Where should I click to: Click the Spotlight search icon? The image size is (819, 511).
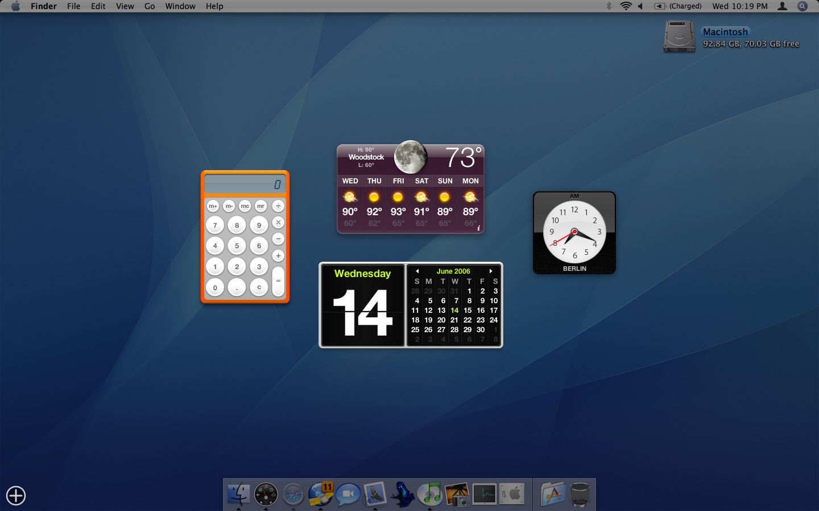803,6
